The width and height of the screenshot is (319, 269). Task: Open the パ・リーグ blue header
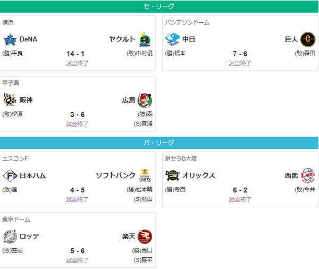(159, 142)
